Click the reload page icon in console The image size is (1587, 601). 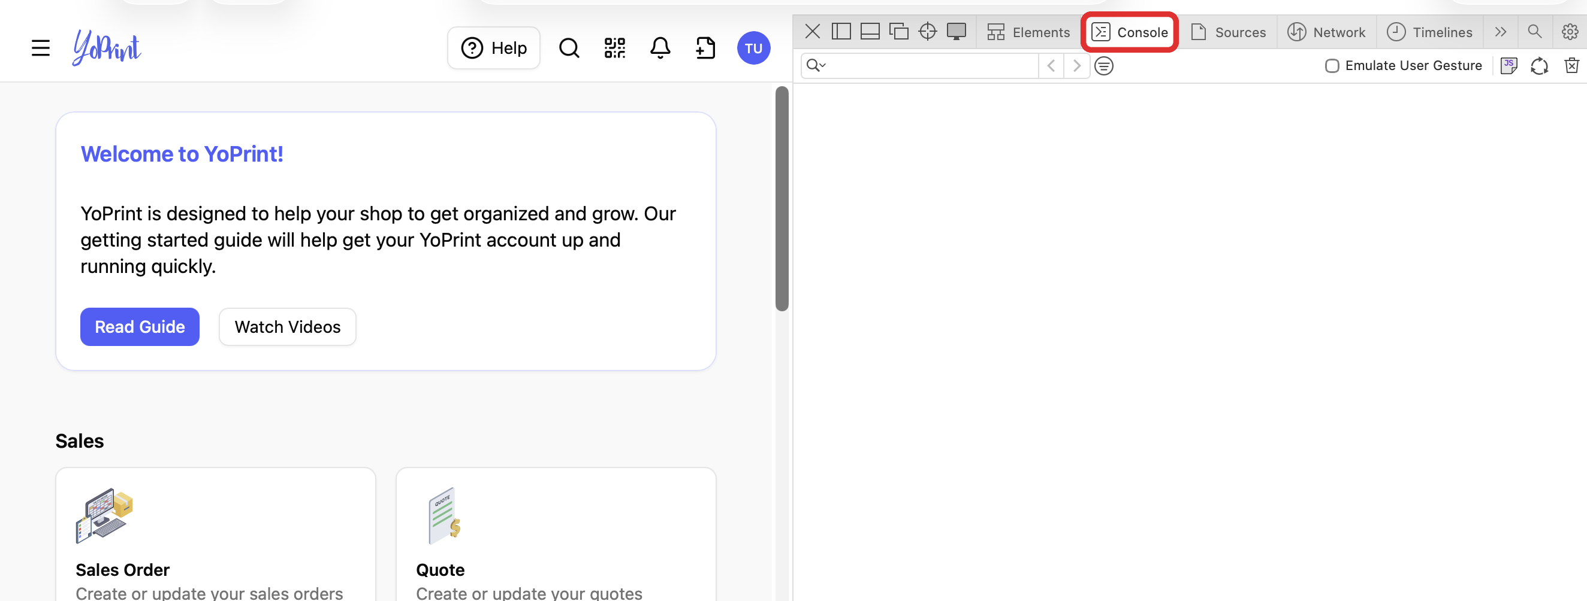coord(1539,66)
